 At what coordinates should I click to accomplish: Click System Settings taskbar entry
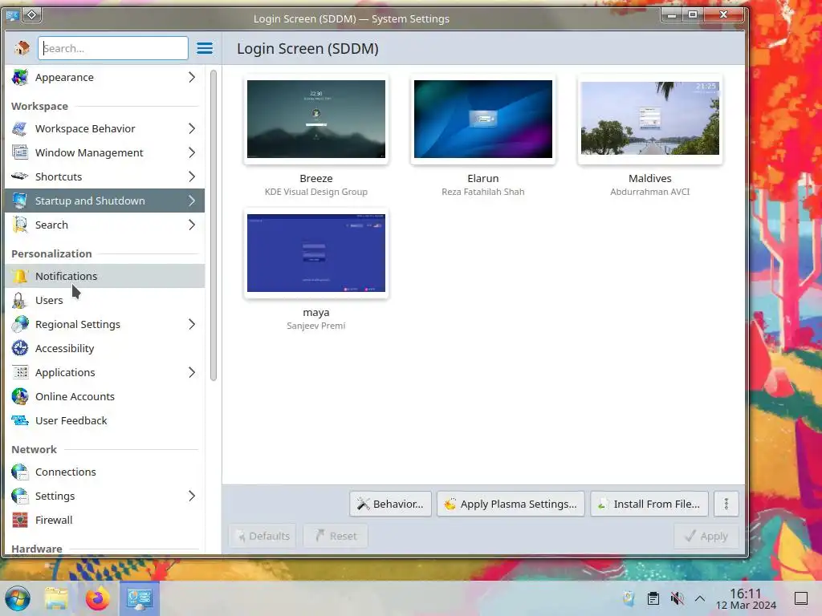[140, 598]
